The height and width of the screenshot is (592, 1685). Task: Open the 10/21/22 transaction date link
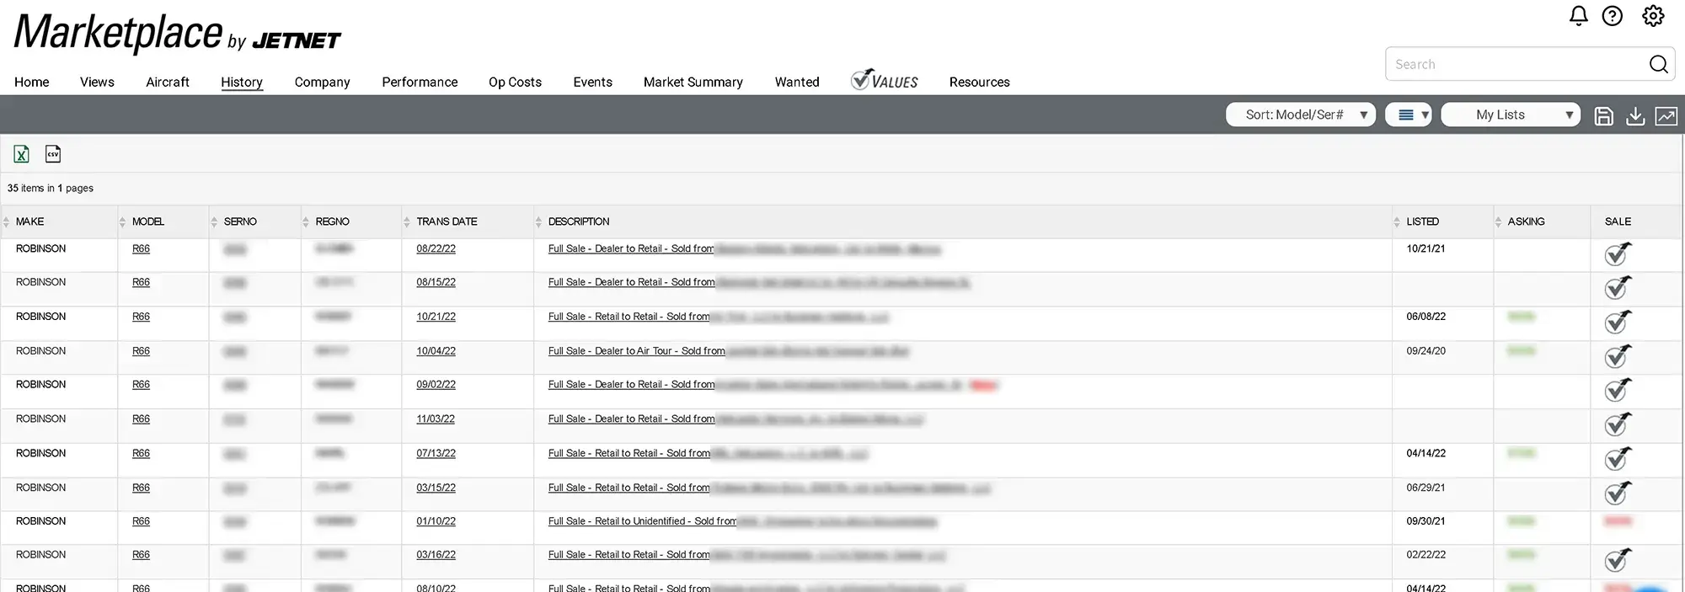click(436, 317)
